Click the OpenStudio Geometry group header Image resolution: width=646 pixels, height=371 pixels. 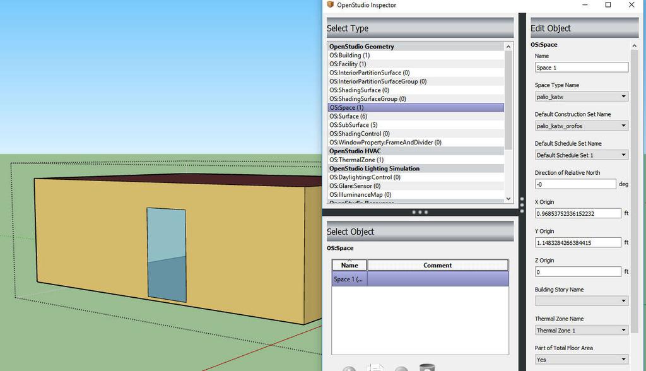point(416,47)
